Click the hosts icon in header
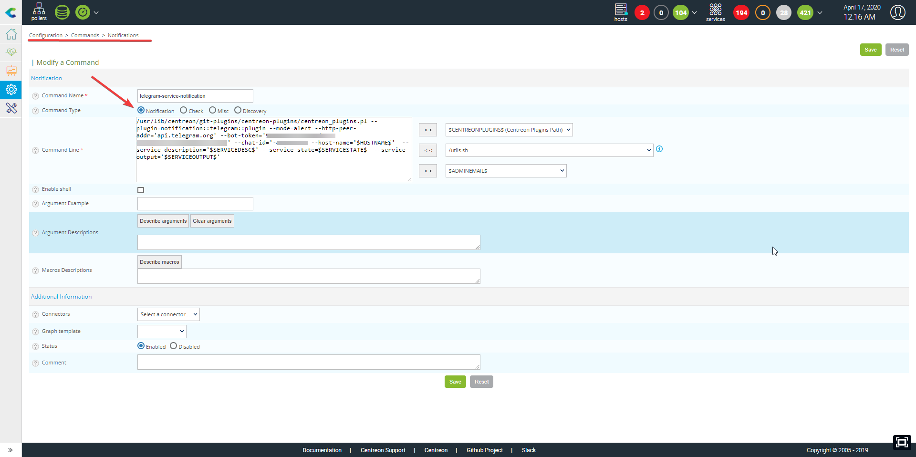This screenshot has height=457, width=916. tap(620, 12)
